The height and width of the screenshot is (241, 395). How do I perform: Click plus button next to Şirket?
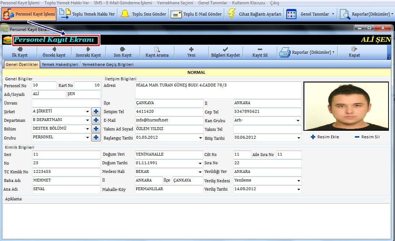click(96, 112)
